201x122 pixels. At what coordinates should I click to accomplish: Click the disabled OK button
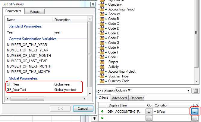(x=60, y=108)
